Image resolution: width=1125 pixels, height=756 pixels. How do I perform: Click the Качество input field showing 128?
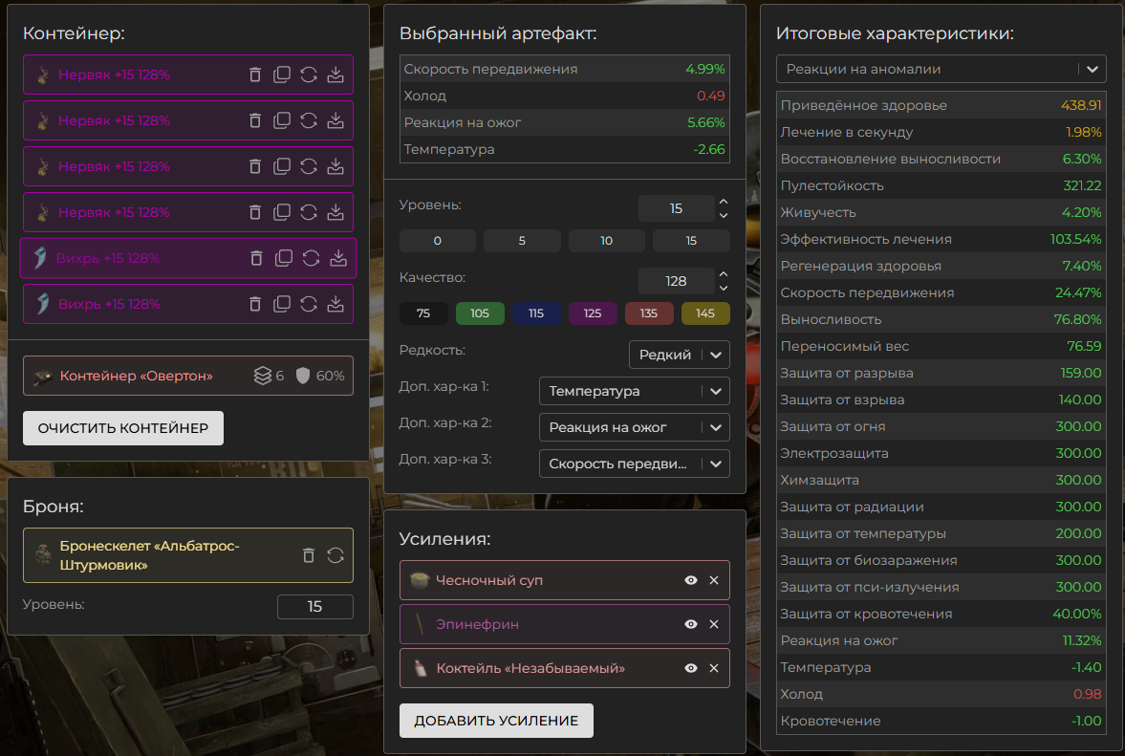[676, 281]
